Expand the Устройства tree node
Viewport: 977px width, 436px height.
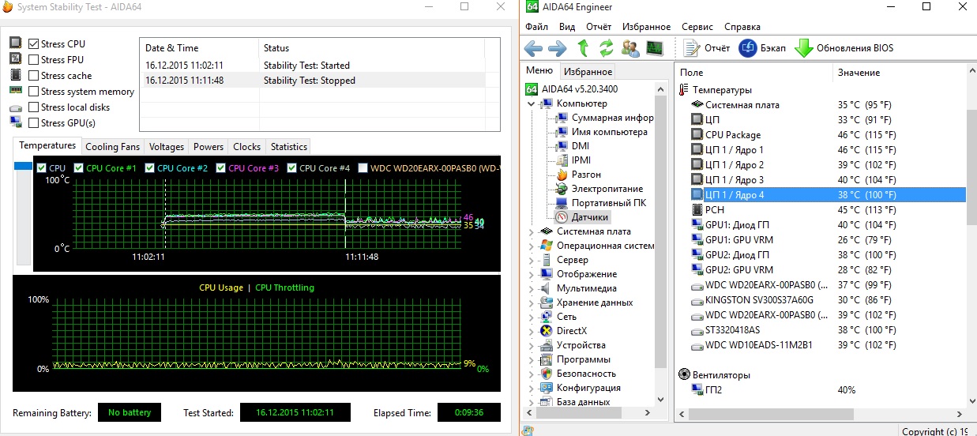(533, 345)
